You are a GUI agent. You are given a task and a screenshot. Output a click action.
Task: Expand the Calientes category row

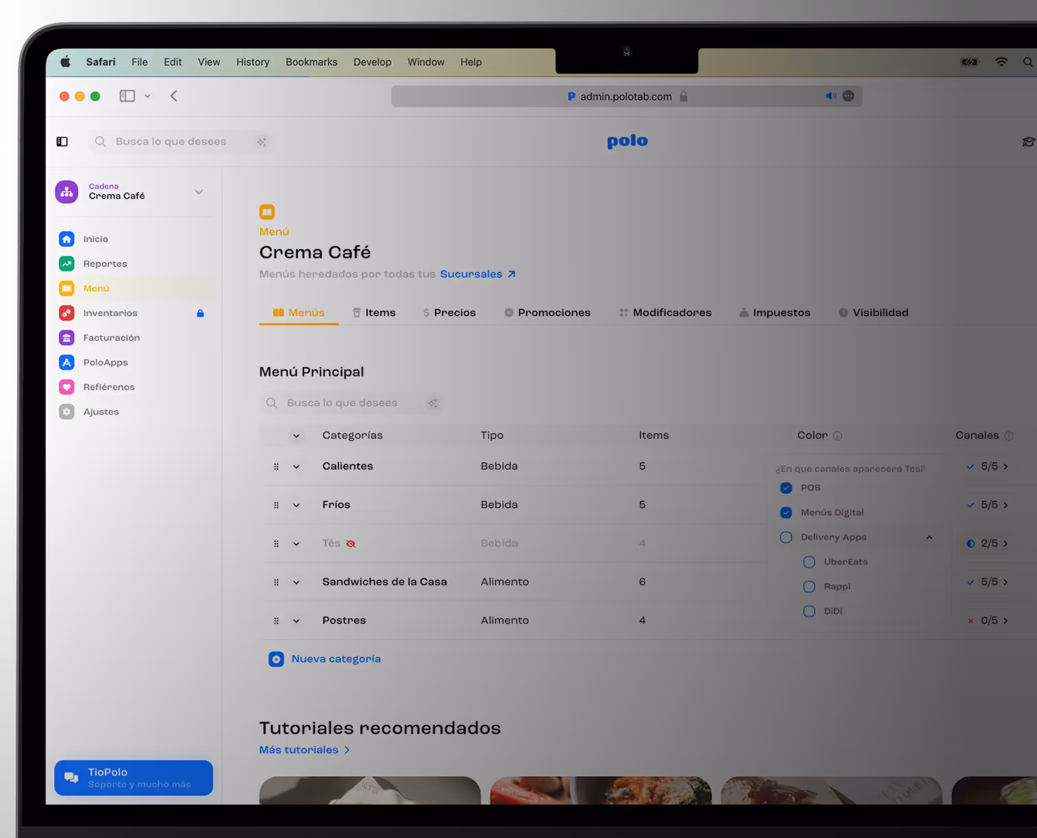[296, 466]
